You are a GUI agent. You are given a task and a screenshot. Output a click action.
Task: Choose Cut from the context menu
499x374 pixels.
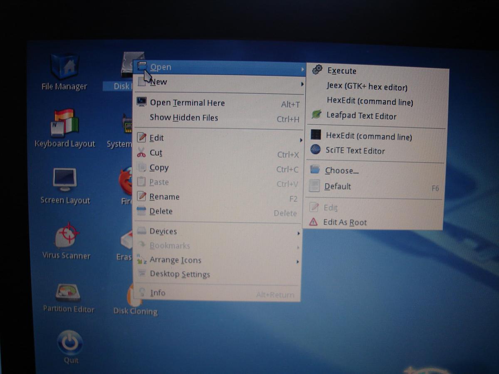(217, 153)
